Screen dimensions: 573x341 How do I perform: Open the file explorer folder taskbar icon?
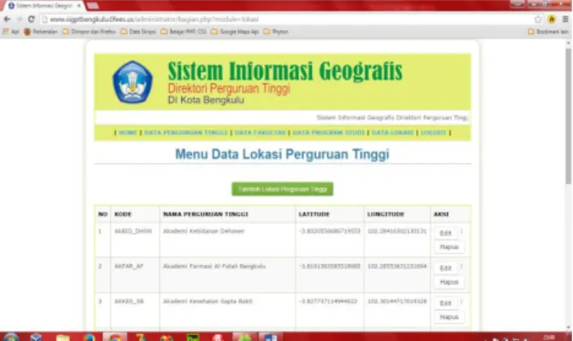pos(63,337)
